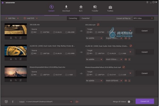Open the output path dropdown
This screenshot has width=159, height=106.
click(x=71, y=102)
